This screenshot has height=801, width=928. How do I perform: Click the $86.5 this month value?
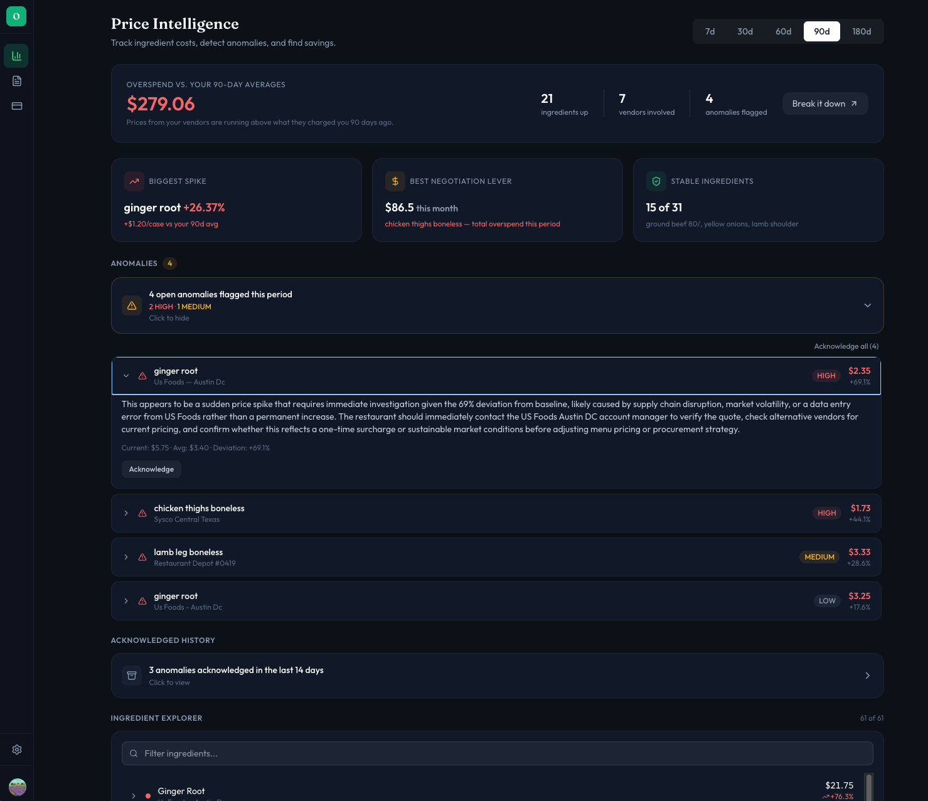pos(422,208)
